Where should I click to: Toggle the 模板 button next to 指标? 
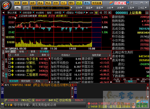[x=13, y=52]
